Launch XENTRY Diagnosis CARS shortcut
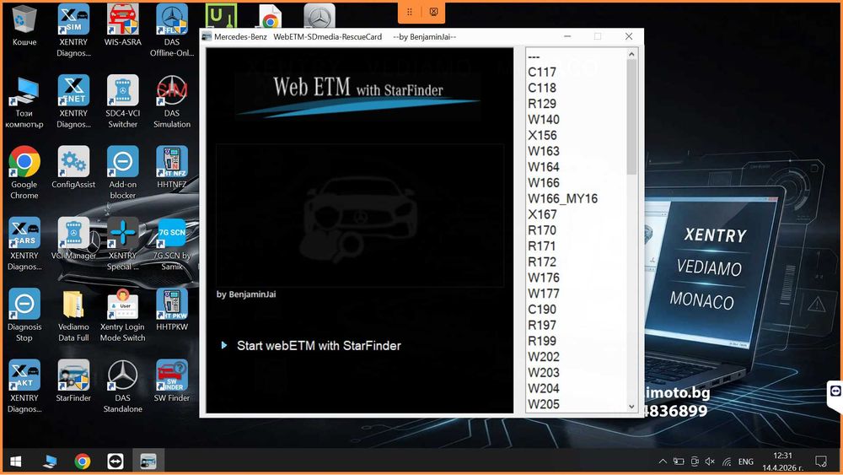The width and height of the screenshot is (843, 475). click(x=24, y=244)
